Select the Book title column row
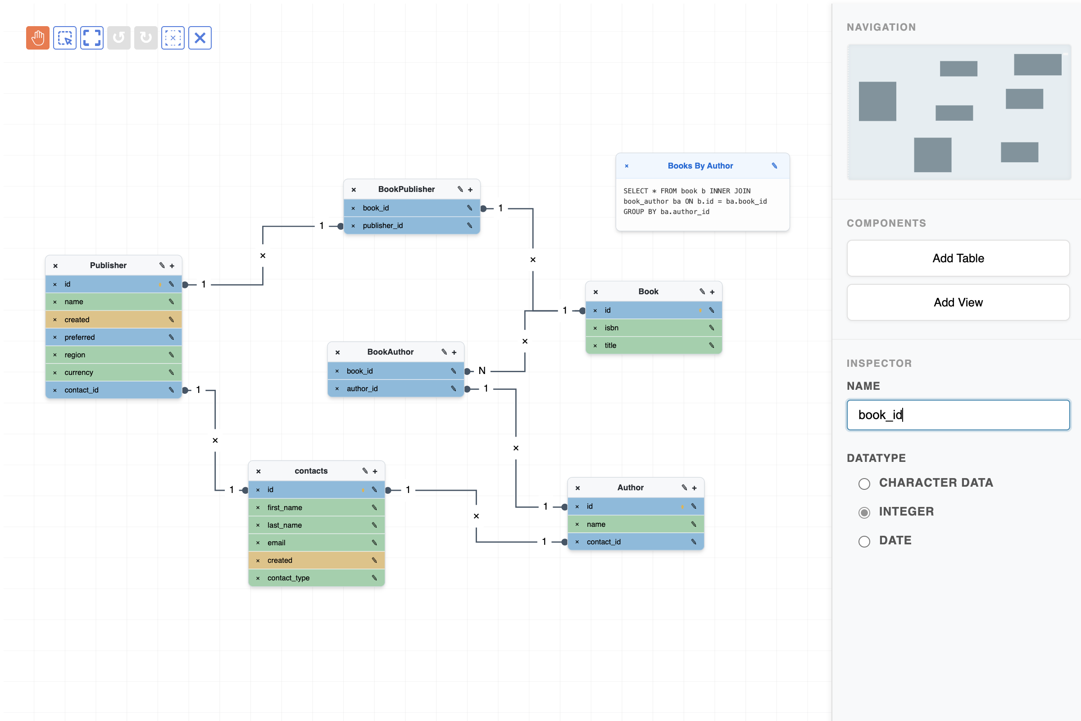The image size is (1081, 721). pyautogui.click(x=654, y=345)
